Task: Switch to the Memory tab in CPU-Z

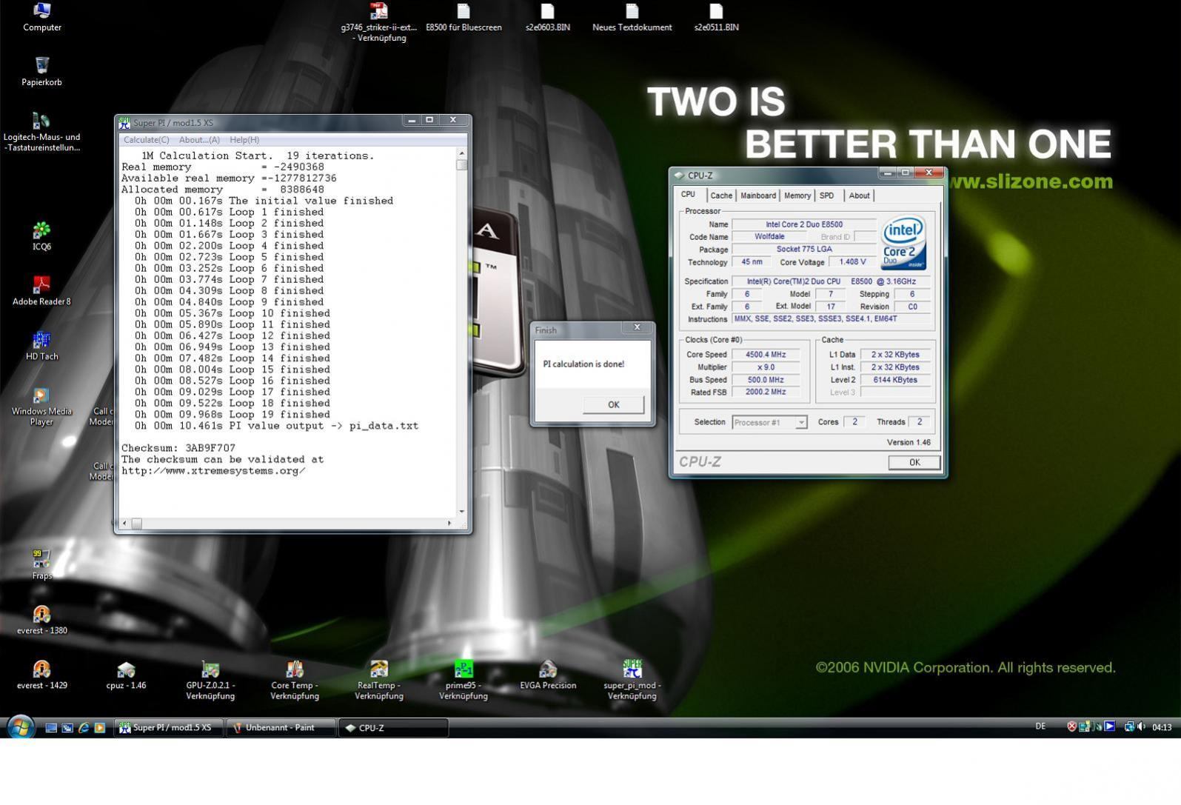Action: (x=797, y=196)
